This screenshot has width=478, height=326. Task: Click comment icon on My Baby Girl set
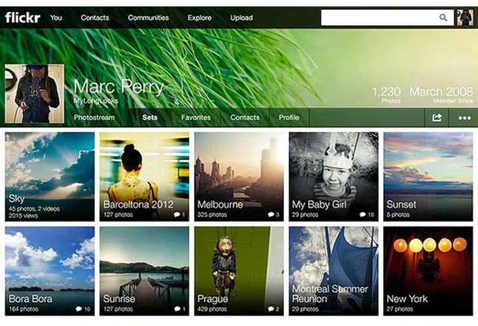(363, 215)
